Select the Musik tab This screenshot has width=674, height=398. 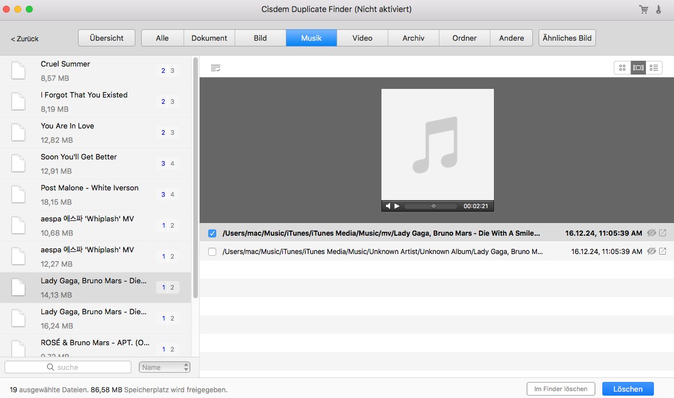(x=311, y=38)
